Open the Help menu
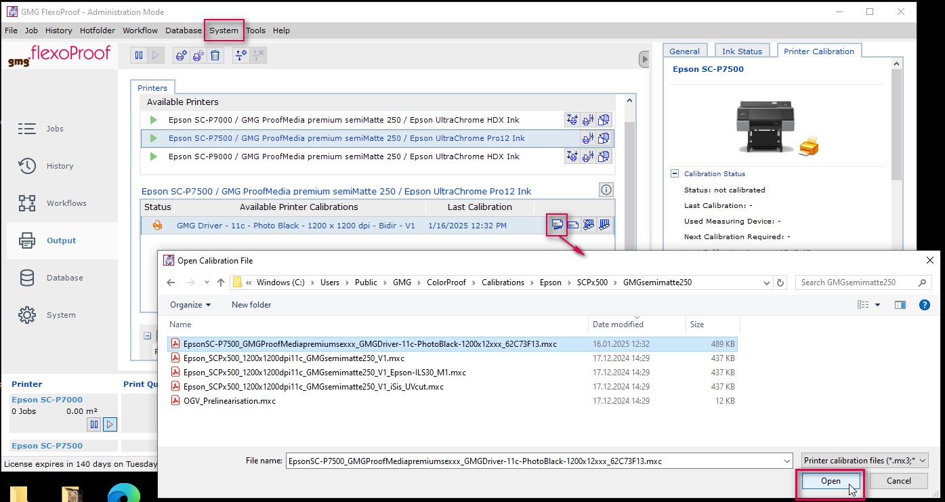The height and width of the screenshot is (502, 945). pyautogui.click(x=281, y=30)
